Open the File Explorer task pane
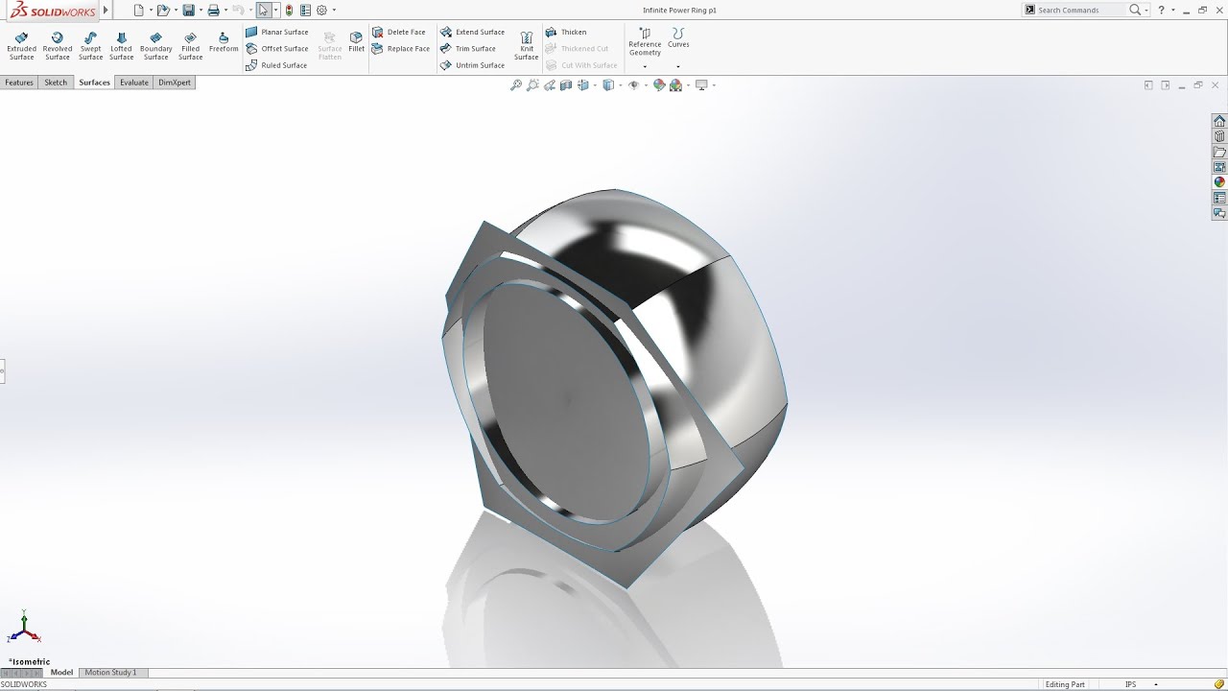Viewport: 1228px width, 691px height. pyautogui.click(x=1219, y=152)
